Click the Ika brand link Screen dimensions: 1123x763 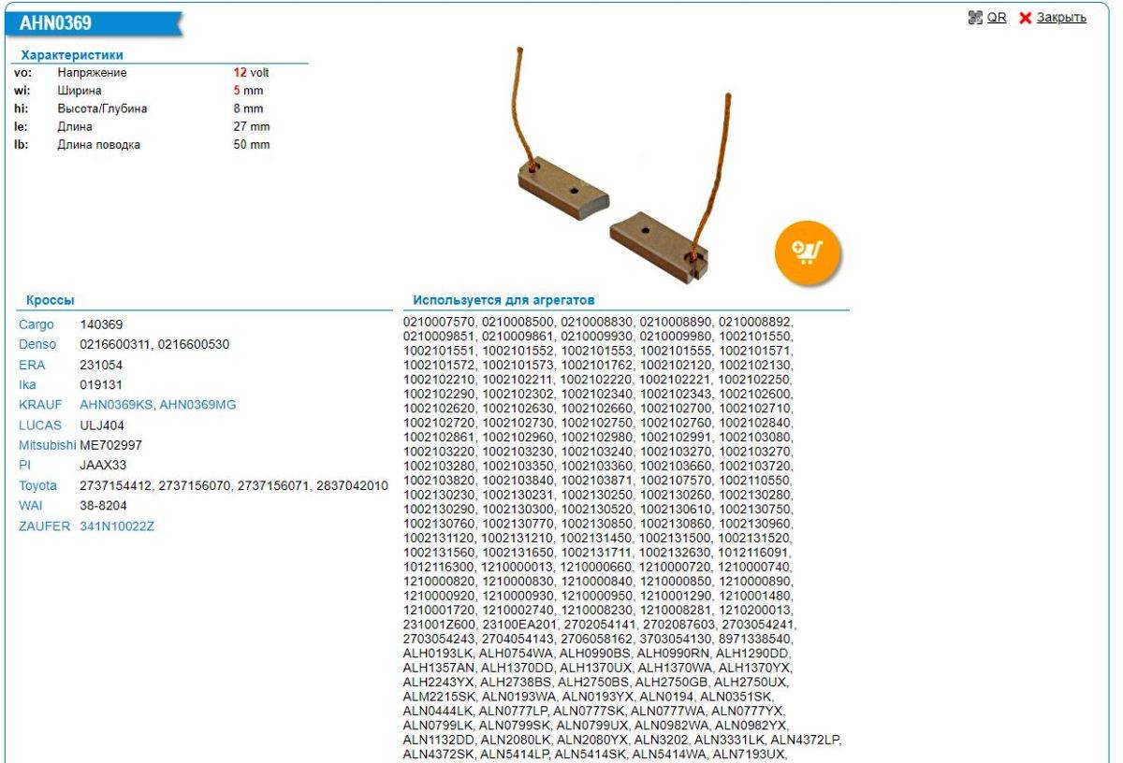tap(28, 385)
